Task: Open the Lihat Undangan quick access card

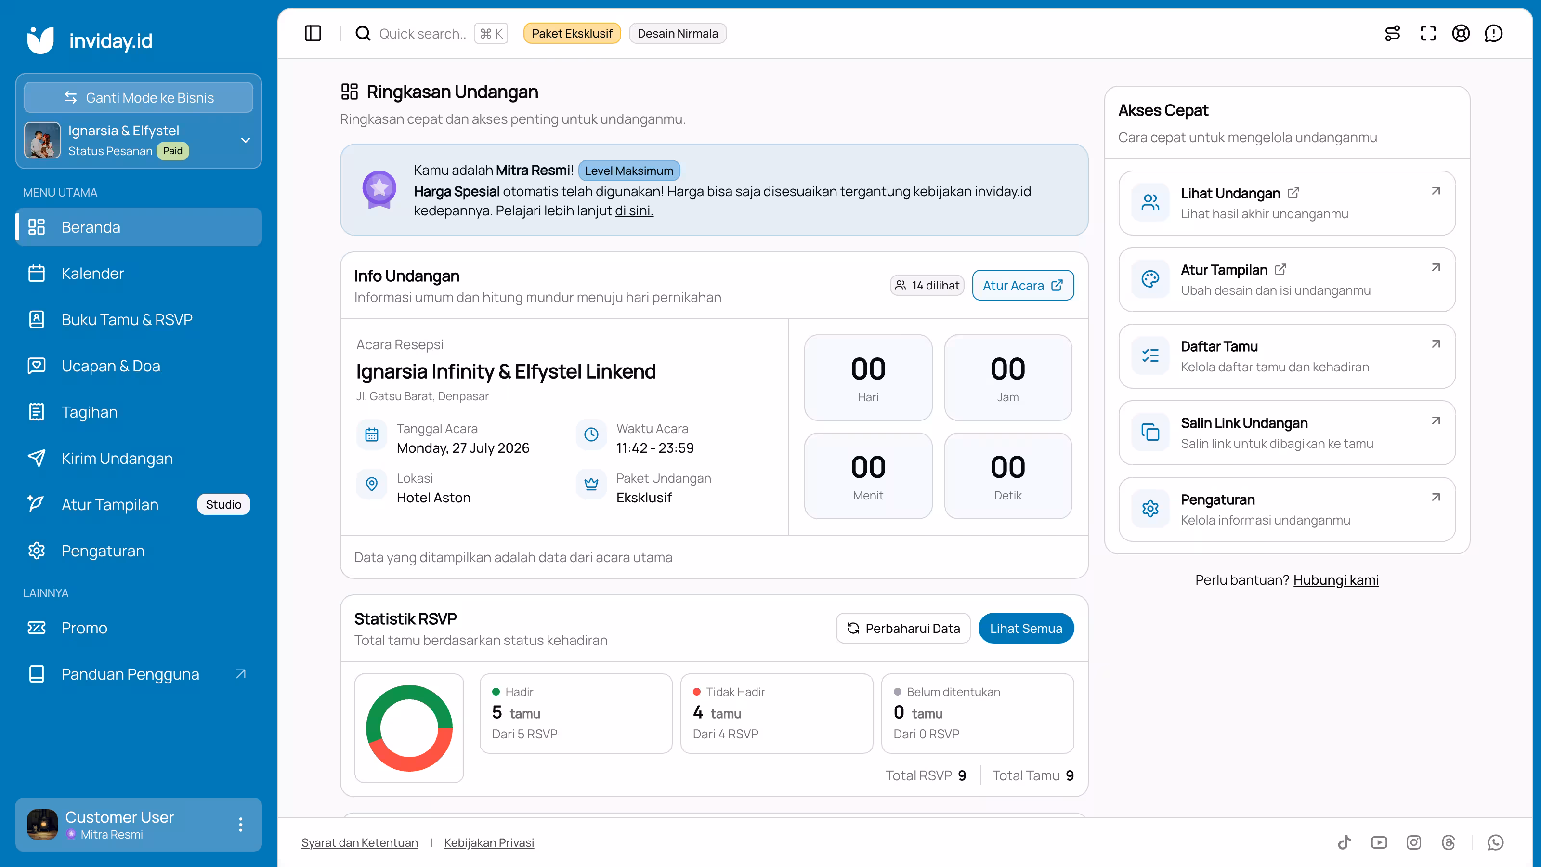Action: (1287, 203)
